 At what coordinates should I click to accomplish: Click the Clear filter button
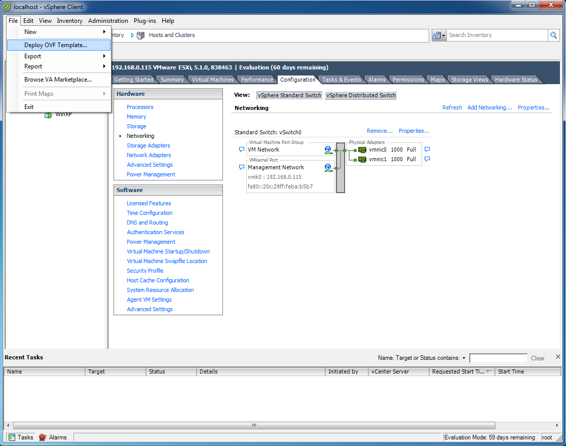point(538,358)
